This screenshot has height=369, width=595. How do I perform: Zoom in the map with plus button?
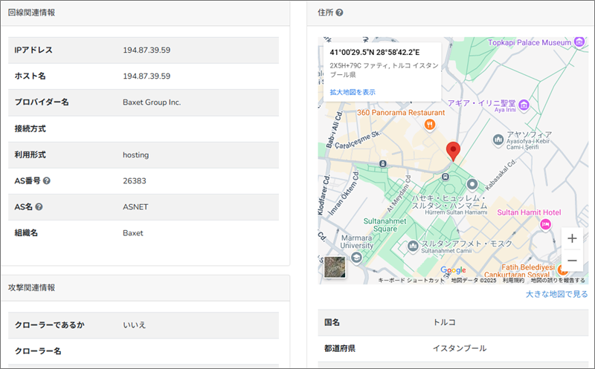[x=572, y=238]
